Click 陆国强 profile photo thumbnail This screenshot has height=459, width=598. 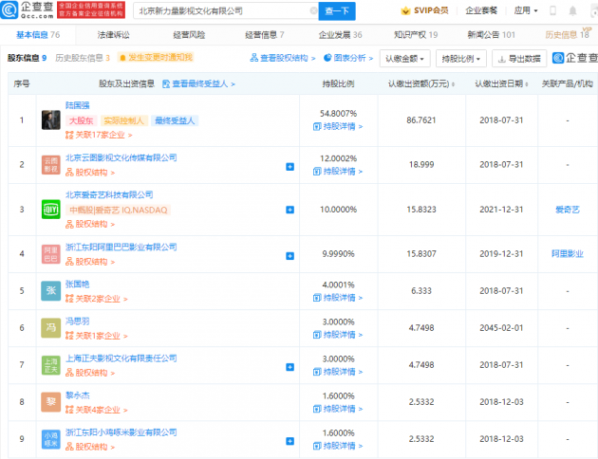point(50,120)
